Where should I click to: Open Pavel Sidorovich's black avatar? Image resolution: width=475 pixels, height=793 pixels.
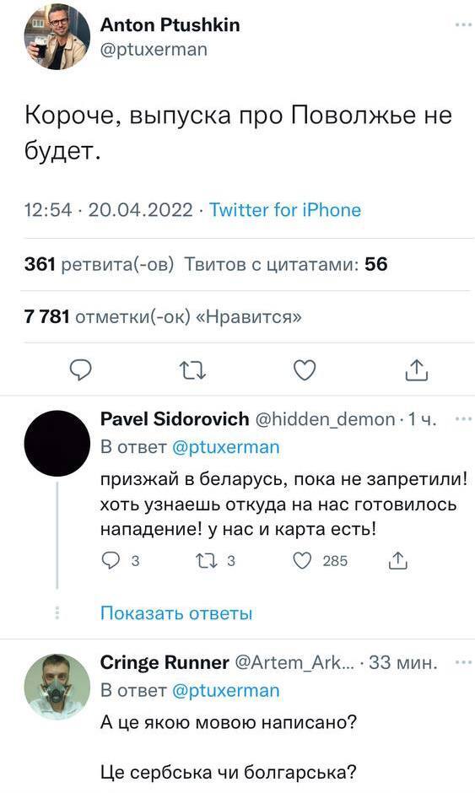[x=57, y=444]
